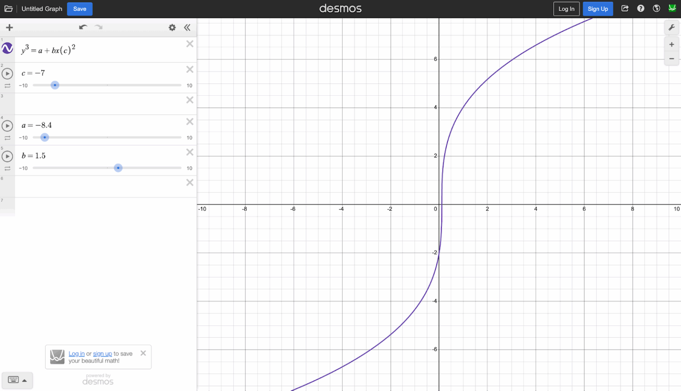The width and height of the screenshot is (681, 391).
Task: Click the minimum value −10 of slider c
Action: (23, 86)
